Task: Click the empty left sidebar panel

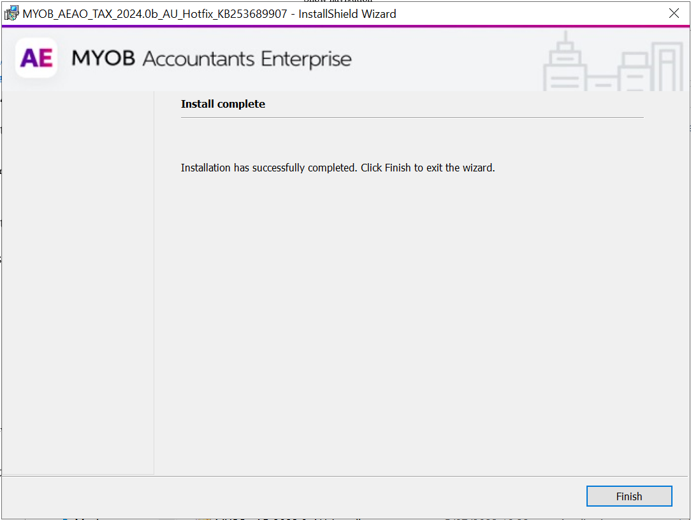Action: click(78, 280)
